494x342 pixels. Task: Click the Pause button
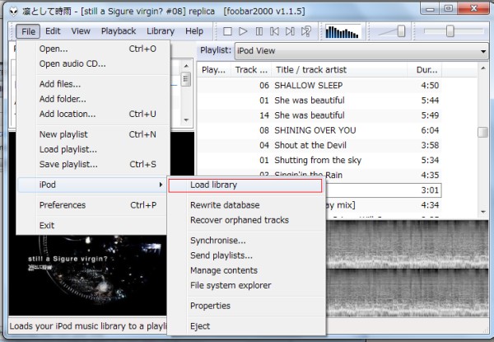259,31
